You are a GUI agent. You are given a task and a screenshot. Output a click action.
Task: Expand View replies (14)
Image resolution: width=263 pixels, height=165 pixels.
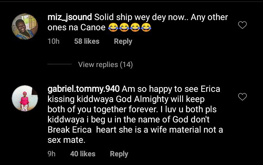click(x=105, y=65)
